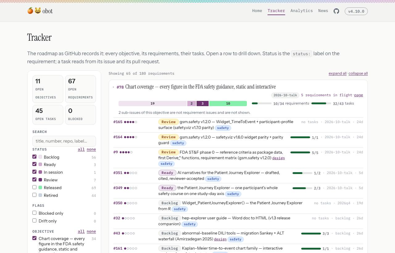This screenshot has height=253, width=395.
Task: Open the Tracker tab
Action: tap(276, 11)
